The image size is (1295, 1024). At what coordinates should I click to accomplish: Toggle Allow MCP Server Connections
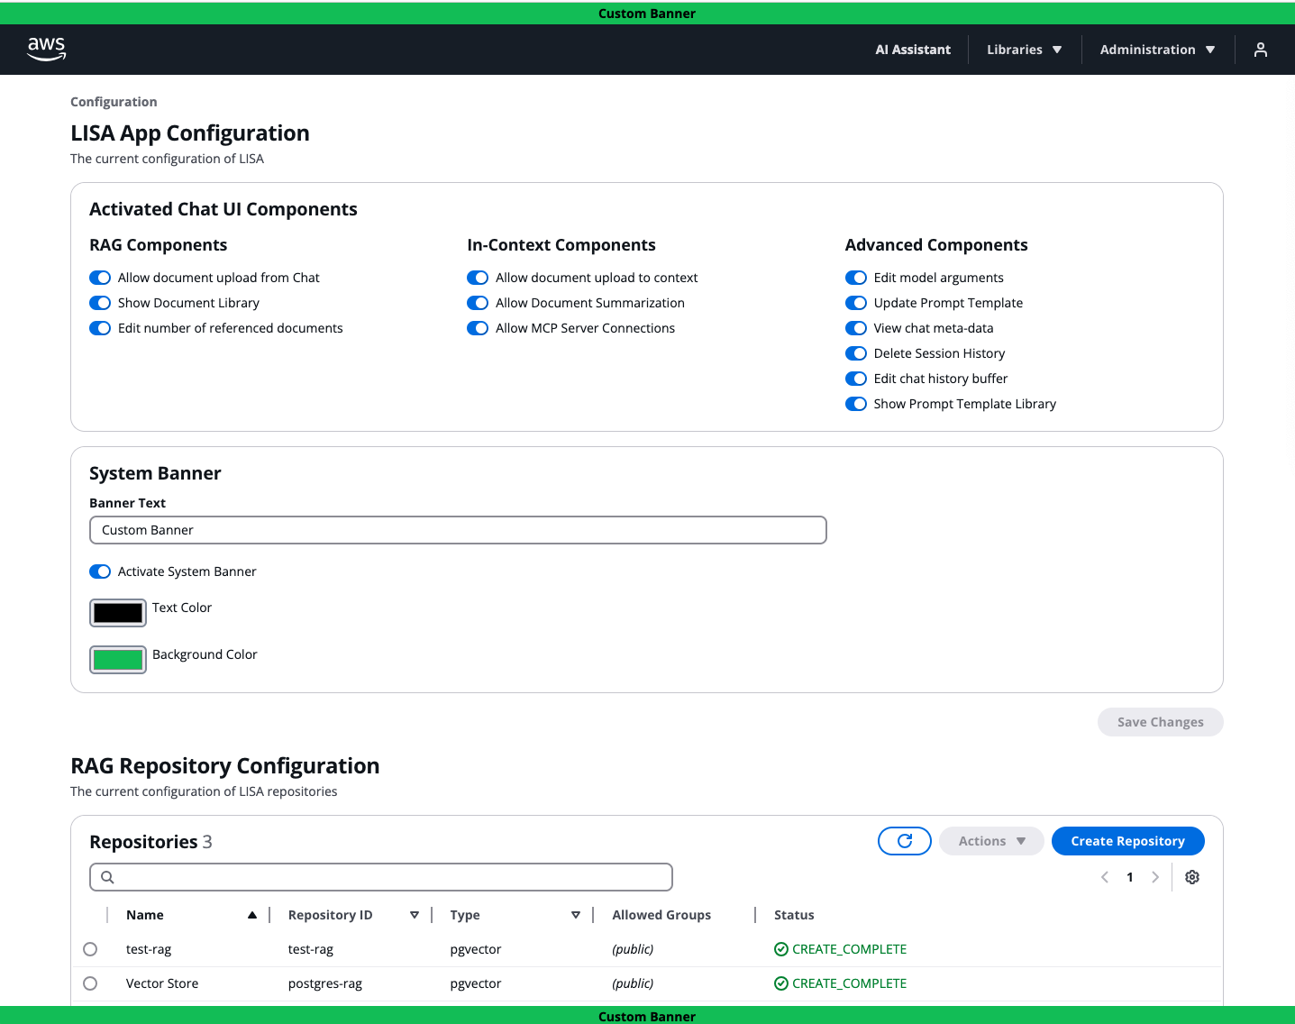click(478, 328)
